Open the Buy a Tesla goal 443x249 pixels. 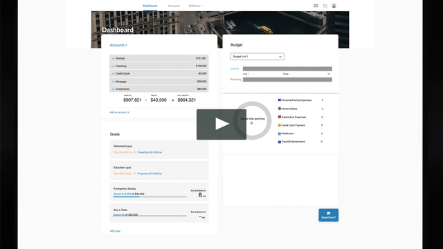click(x=159, y=213)
